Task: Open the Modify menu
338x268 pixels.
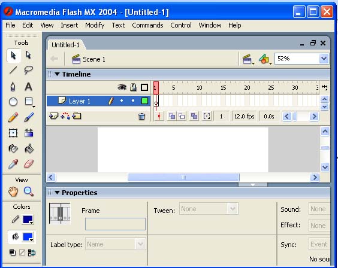Action: click(95, 25)
